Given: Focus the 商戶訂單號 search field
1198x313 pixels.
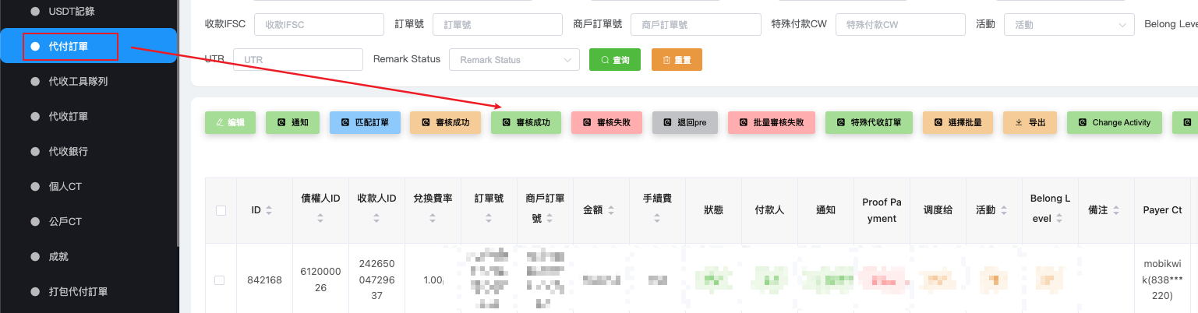Looking at the screenshot, I should tap(695, 25).
